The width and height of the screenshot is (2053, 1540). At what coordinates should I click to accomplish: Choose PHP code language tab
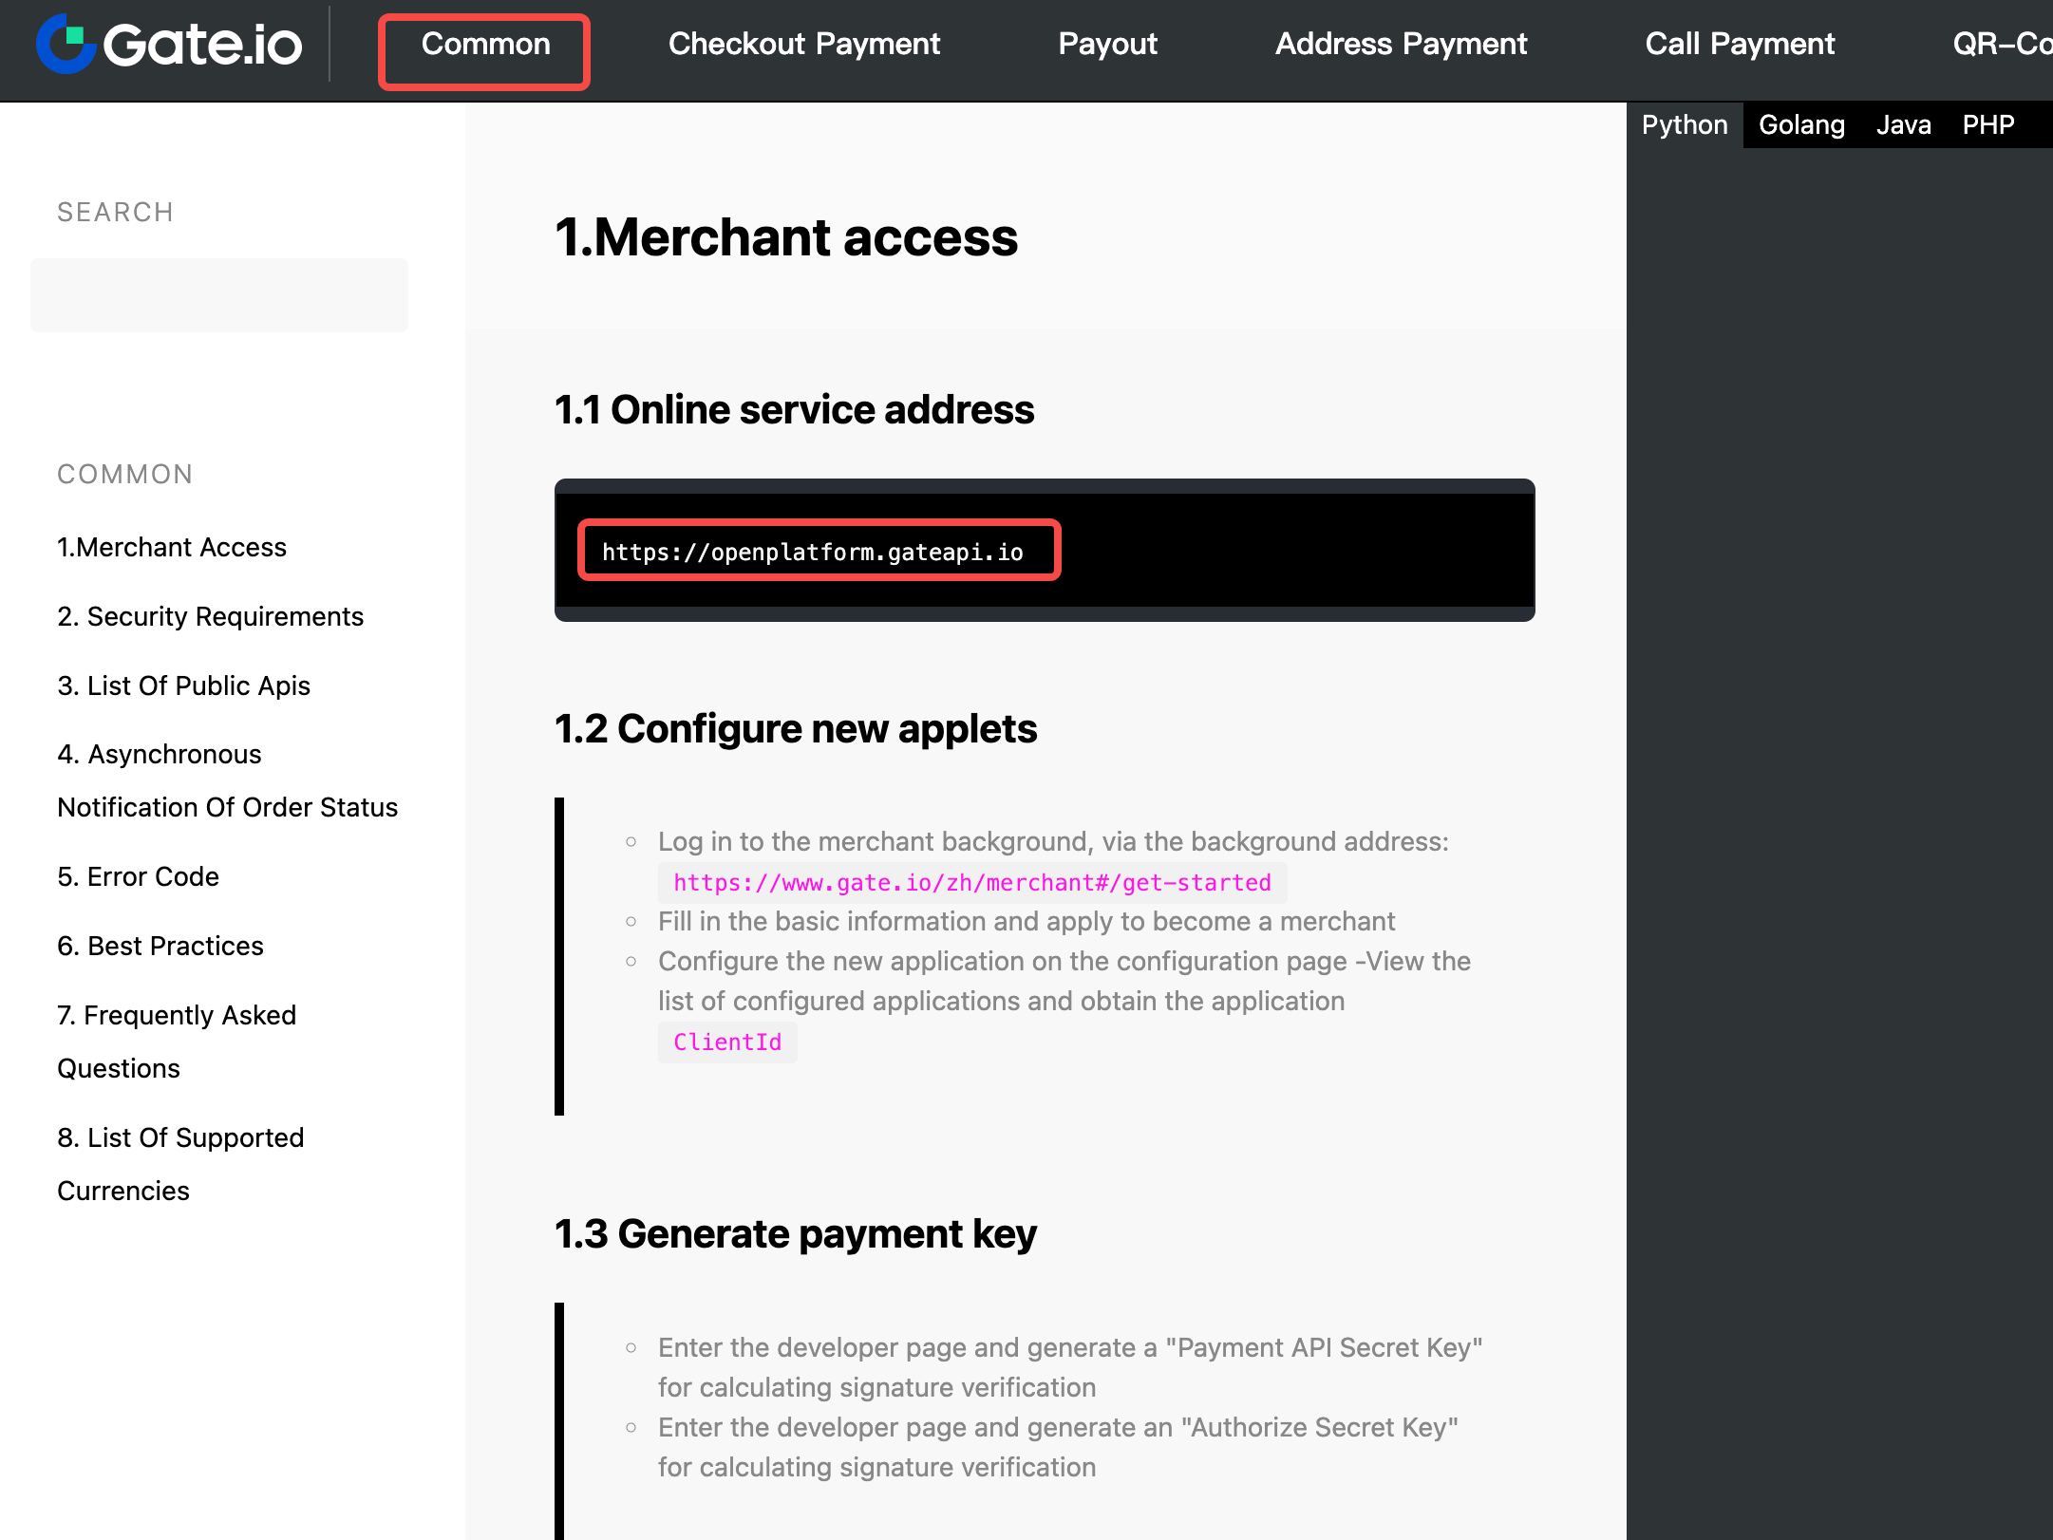coord(1987,125)
